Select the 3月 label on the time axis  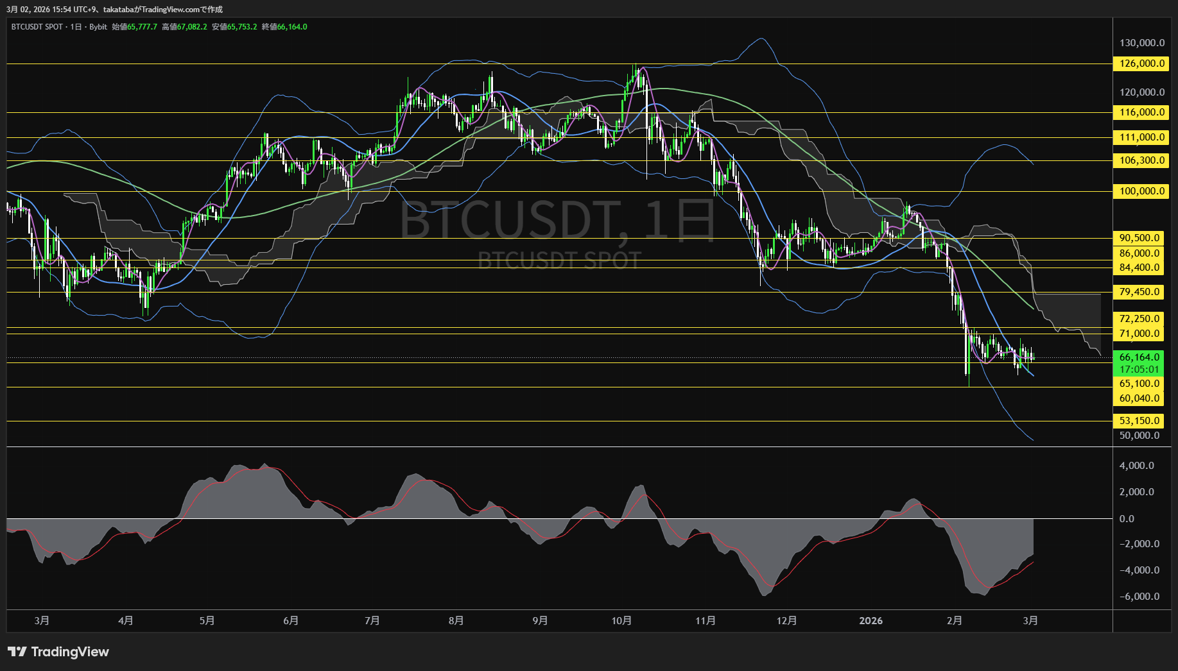click(x=42, y=620)
